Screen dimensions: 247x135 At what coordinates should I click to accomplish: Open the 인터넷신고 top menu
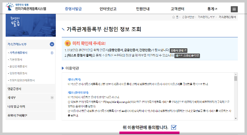108,9
